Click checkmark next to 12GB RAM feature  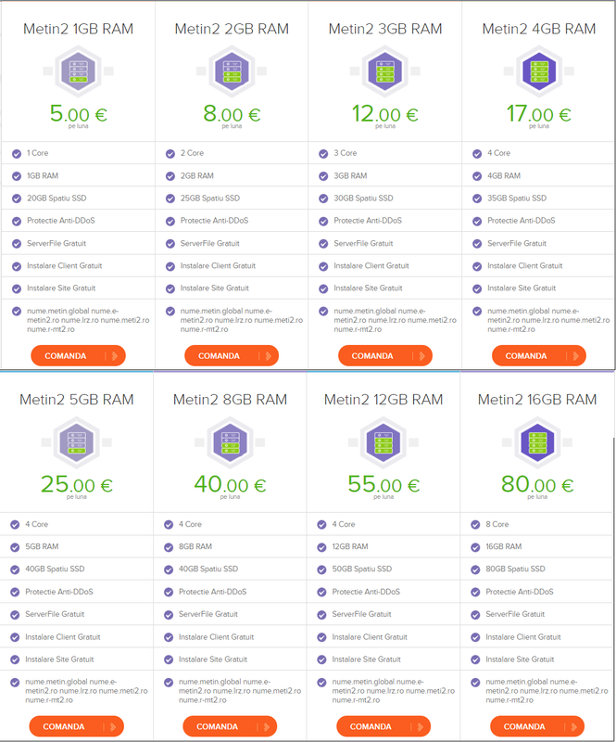coord(322,547)
